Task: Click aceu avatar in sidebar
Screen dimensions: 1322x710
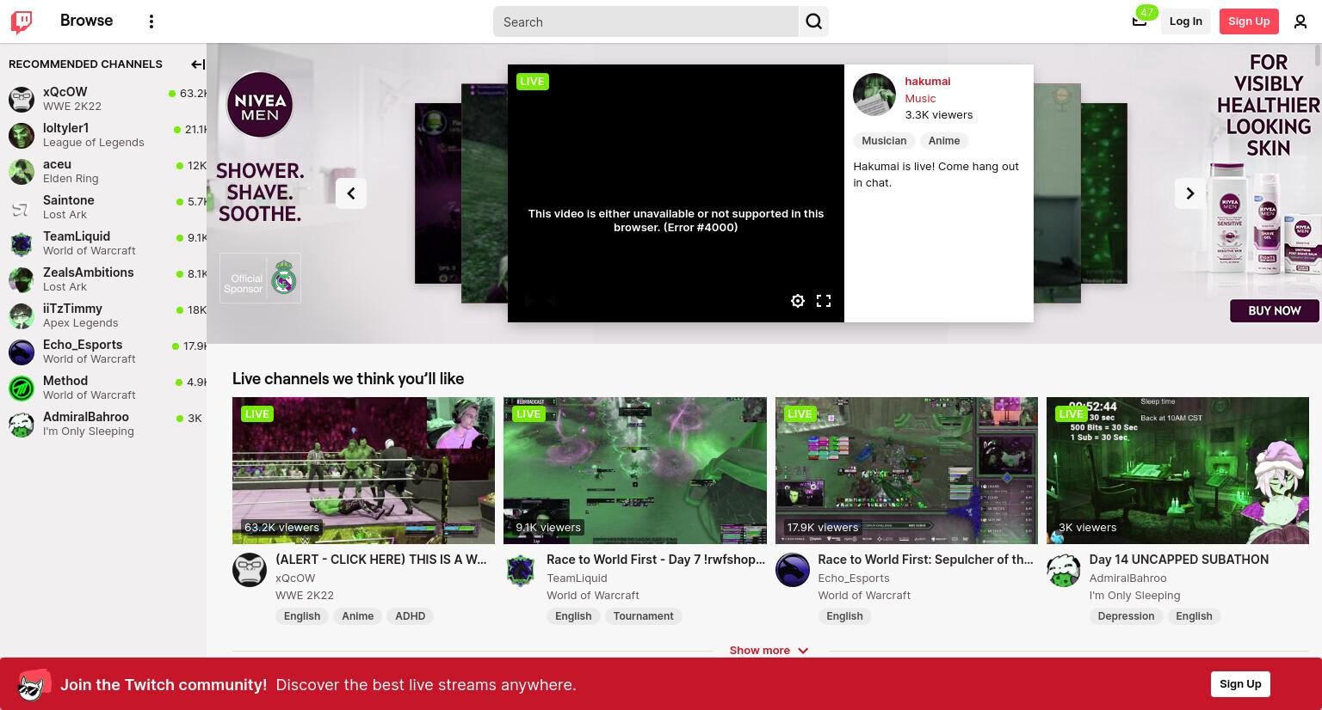Action: tap(22, 172)
